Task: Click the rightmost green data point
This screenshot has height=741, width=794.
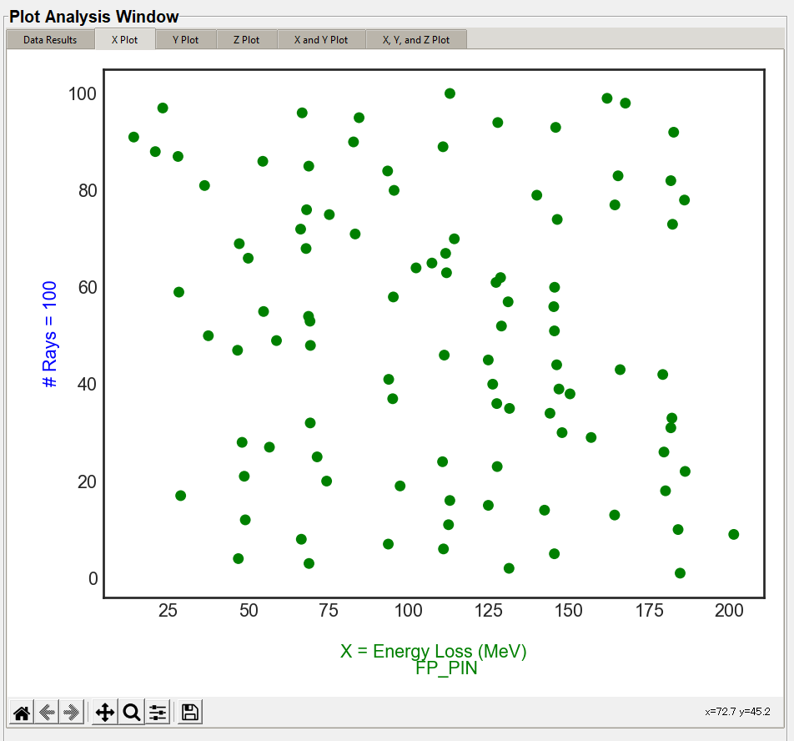Action: 734,535
